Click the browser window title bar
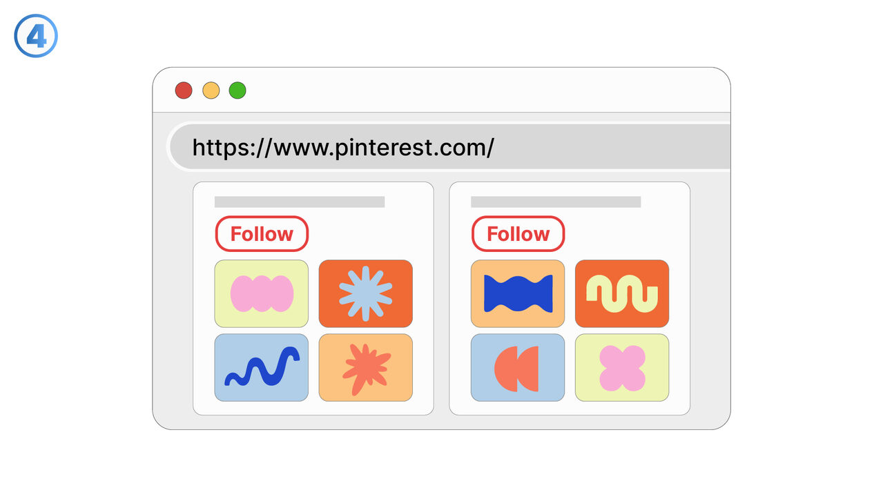Image resolution: width=883 pixels, height=497 pixels. (483, 90)
